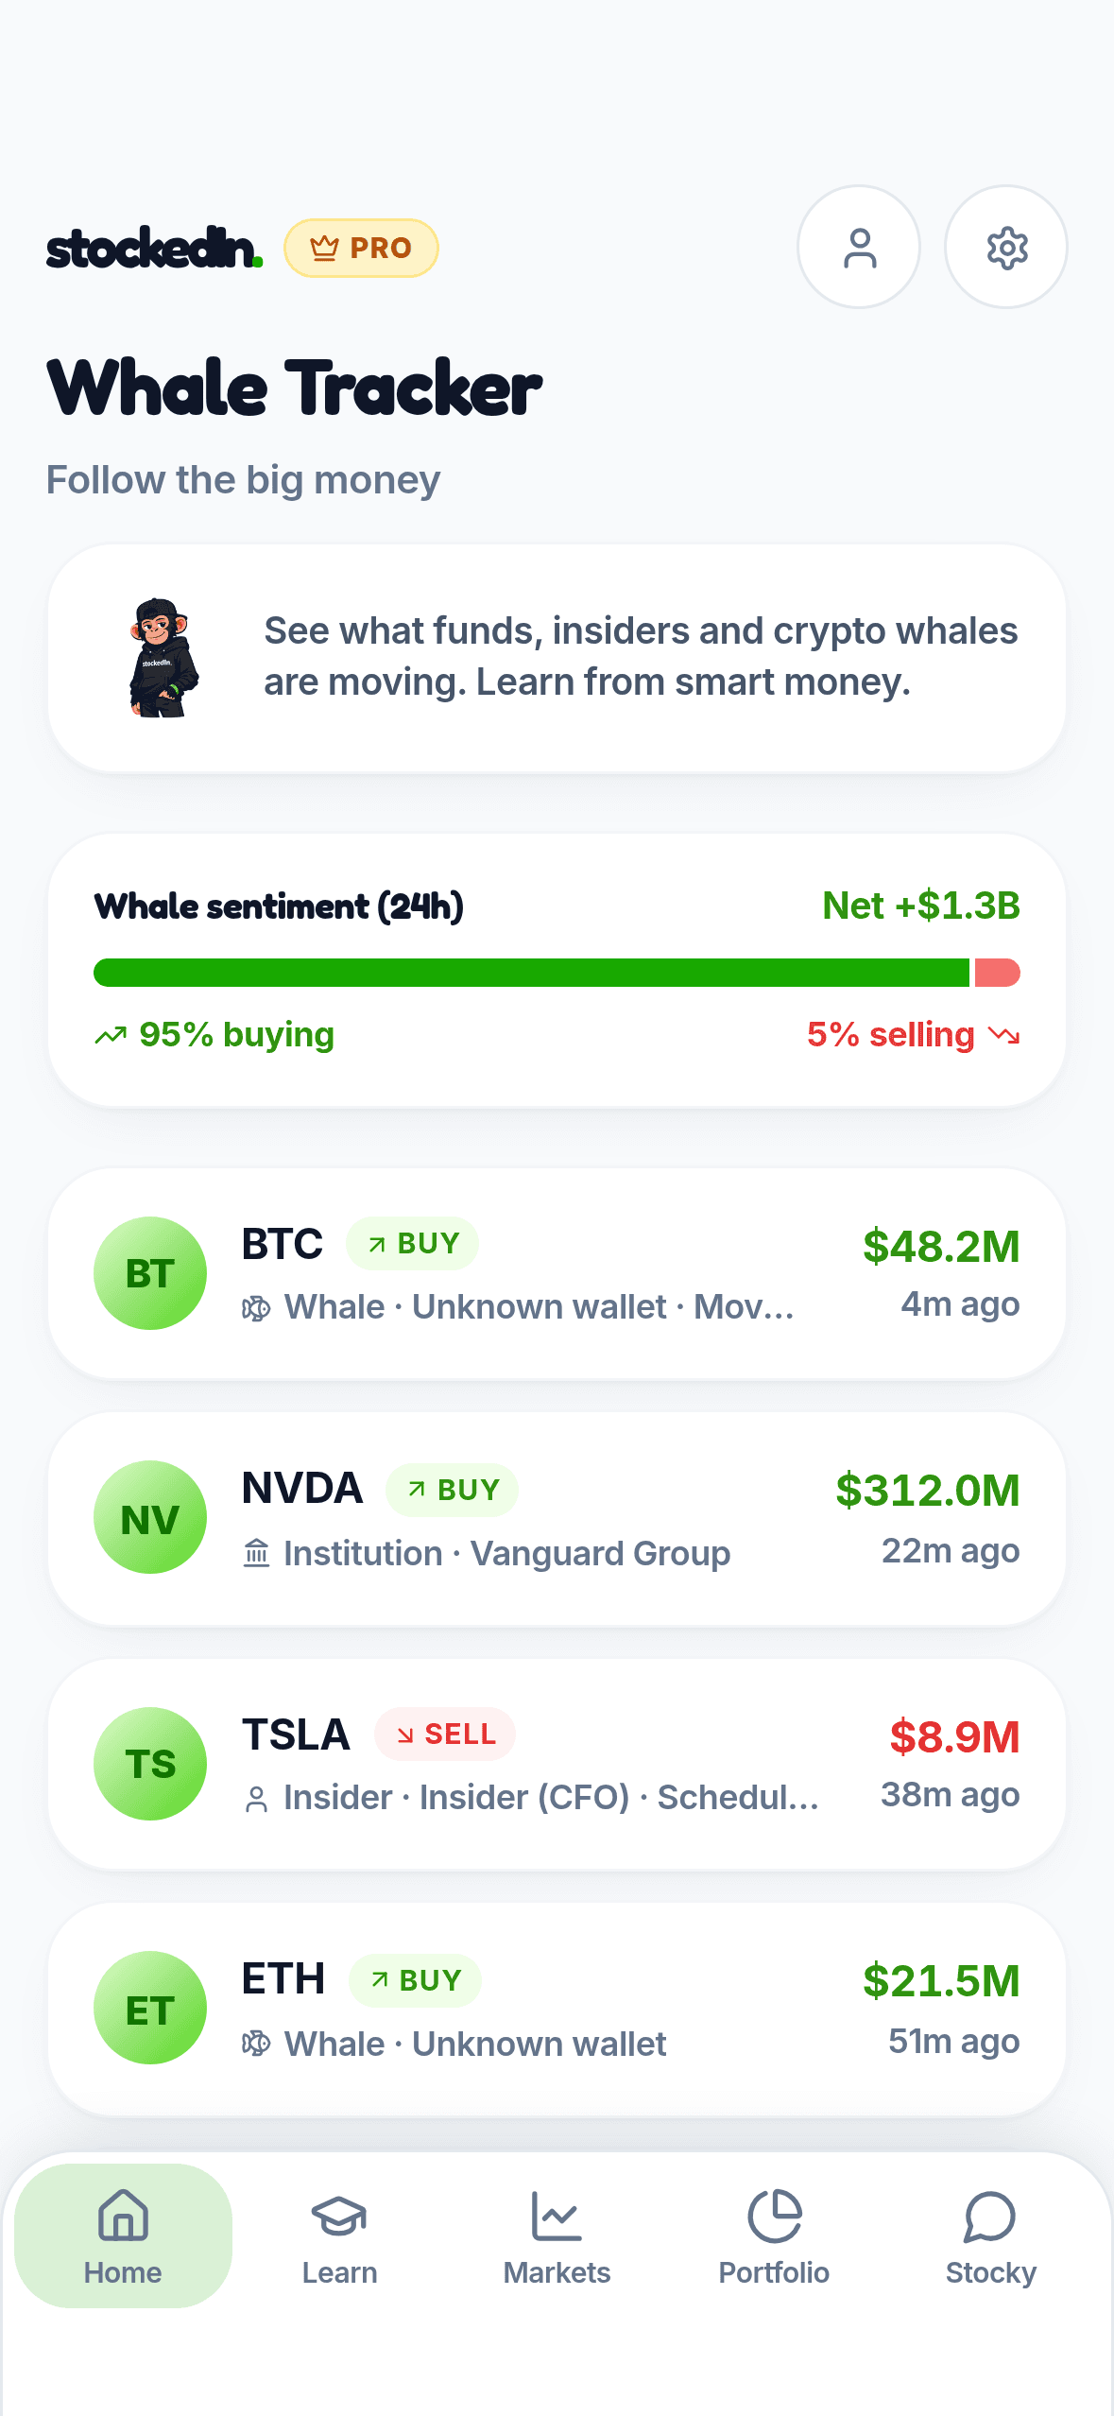Screen dimensions: 1114x2416
Task: Click the whale sentiment green buying bar
Action: [x=531, y=973]
